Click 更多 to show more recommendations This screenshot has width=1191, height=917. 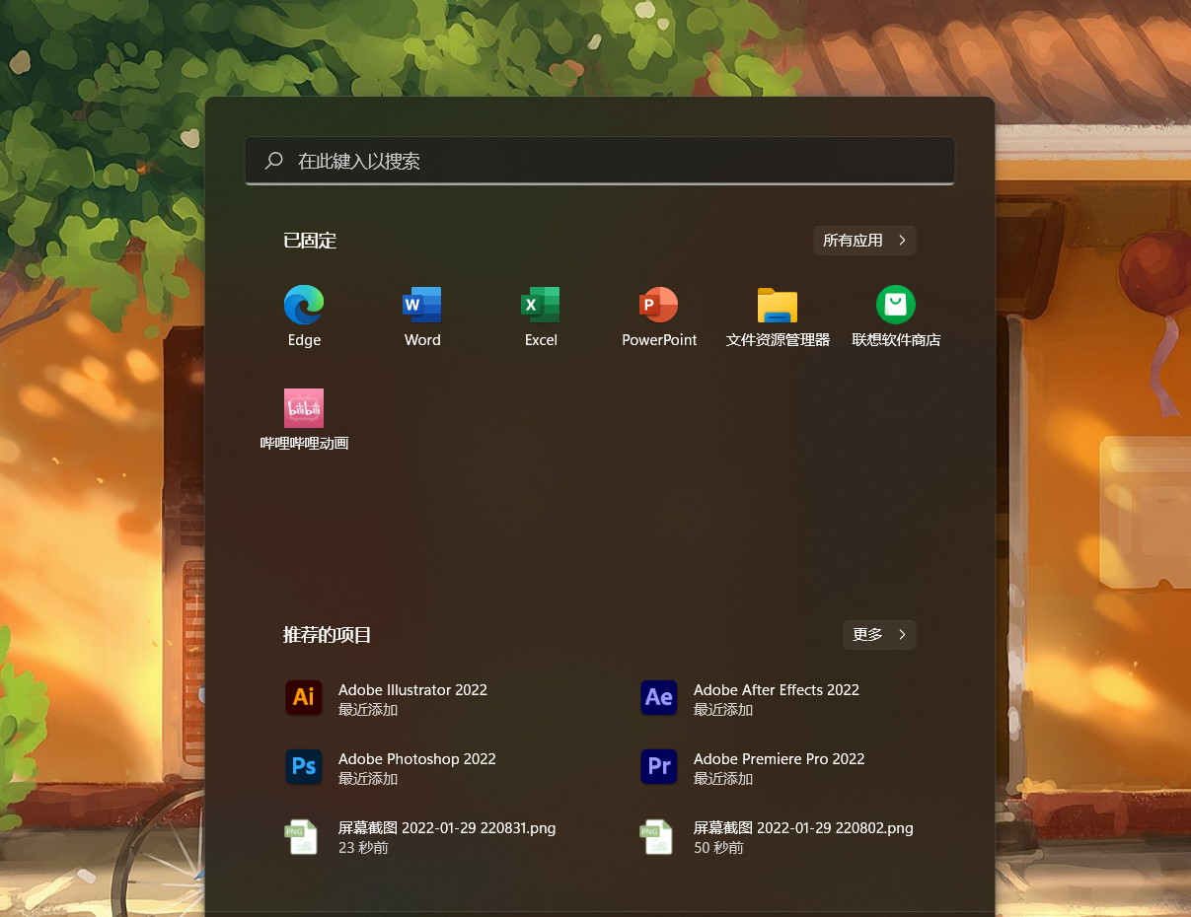click(879, 635)
